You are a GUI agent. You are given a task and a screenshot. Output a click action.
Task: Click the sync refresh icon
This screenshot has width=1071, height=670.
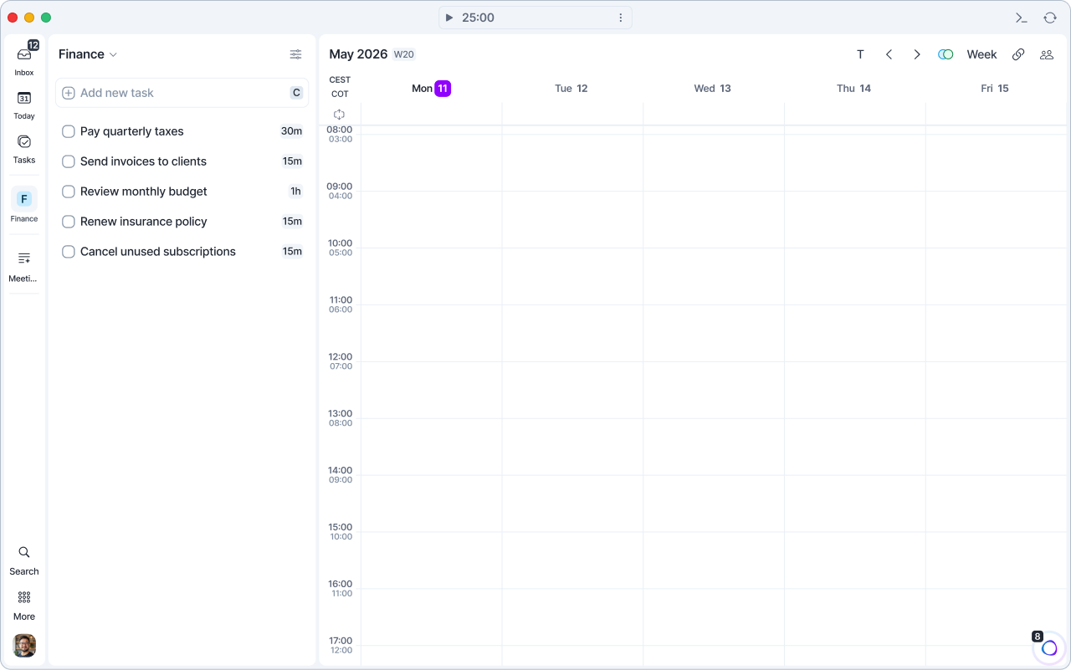click(x=1049, y=18)
